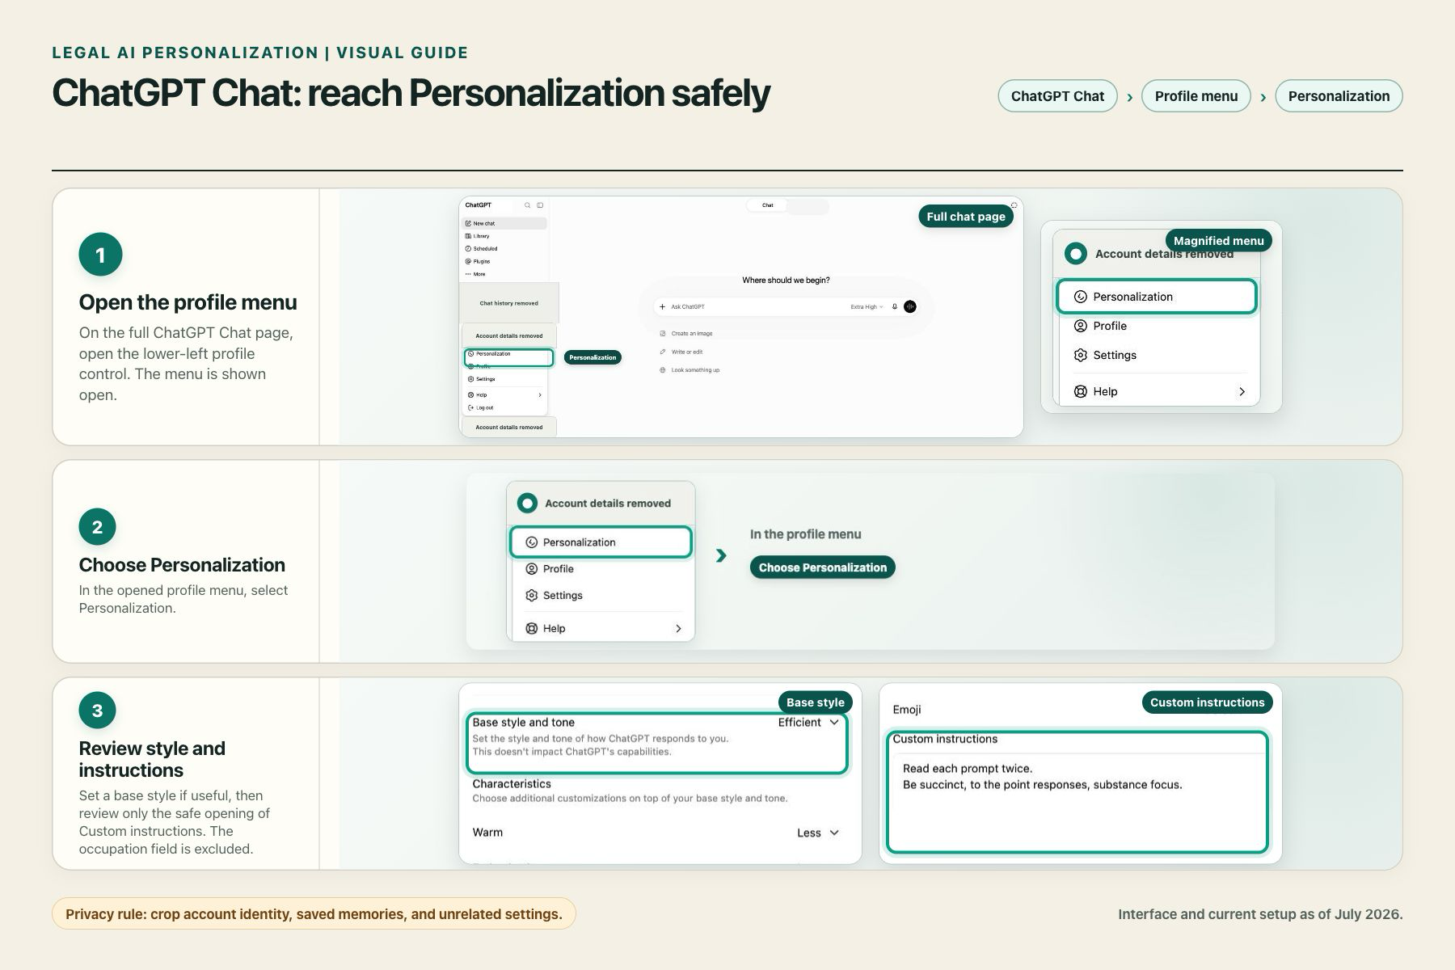Open Settings in the step 2 profile menu

click(554, 596)
